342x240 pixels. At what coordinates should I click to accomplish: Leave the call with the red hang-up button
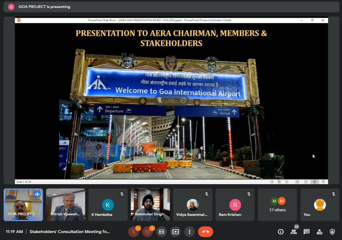pos(205,232)
